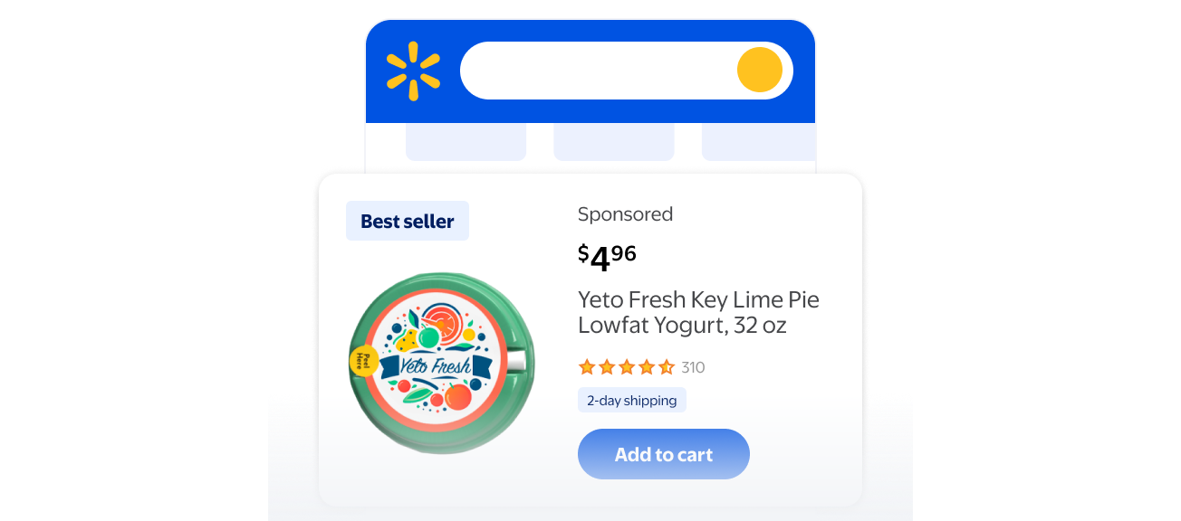The width and height of the screenshot is (1181, 521).
Task: Click the first rating star
Action: coord(587,367)
